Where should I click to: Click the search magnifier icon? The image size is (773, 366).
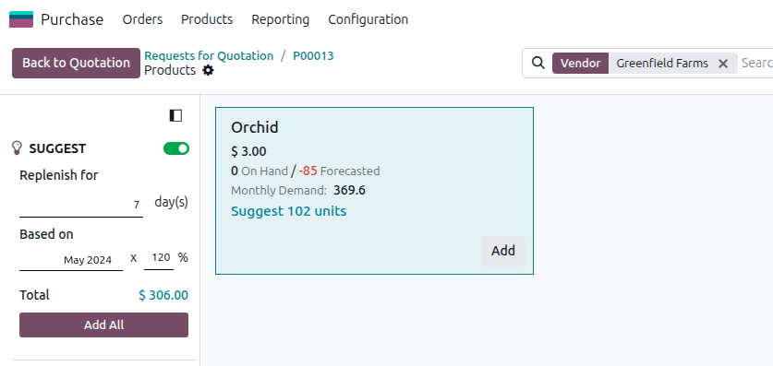point(538,63)
